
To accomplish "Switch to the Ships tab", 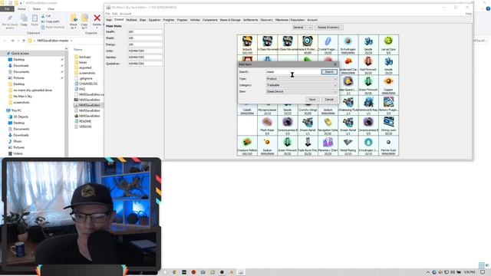I will tap(143, 20).
